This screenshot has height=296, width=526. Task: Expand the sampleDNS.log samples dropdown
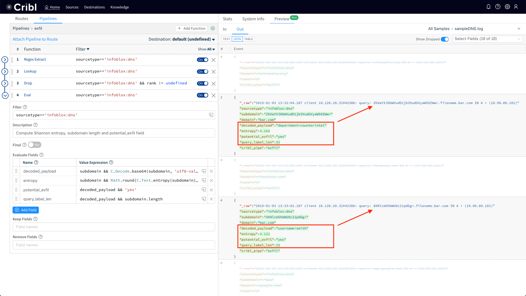(519, 29)
